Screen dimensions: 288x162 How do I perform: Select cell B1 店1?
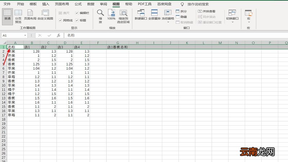click(x=32, y=47)
